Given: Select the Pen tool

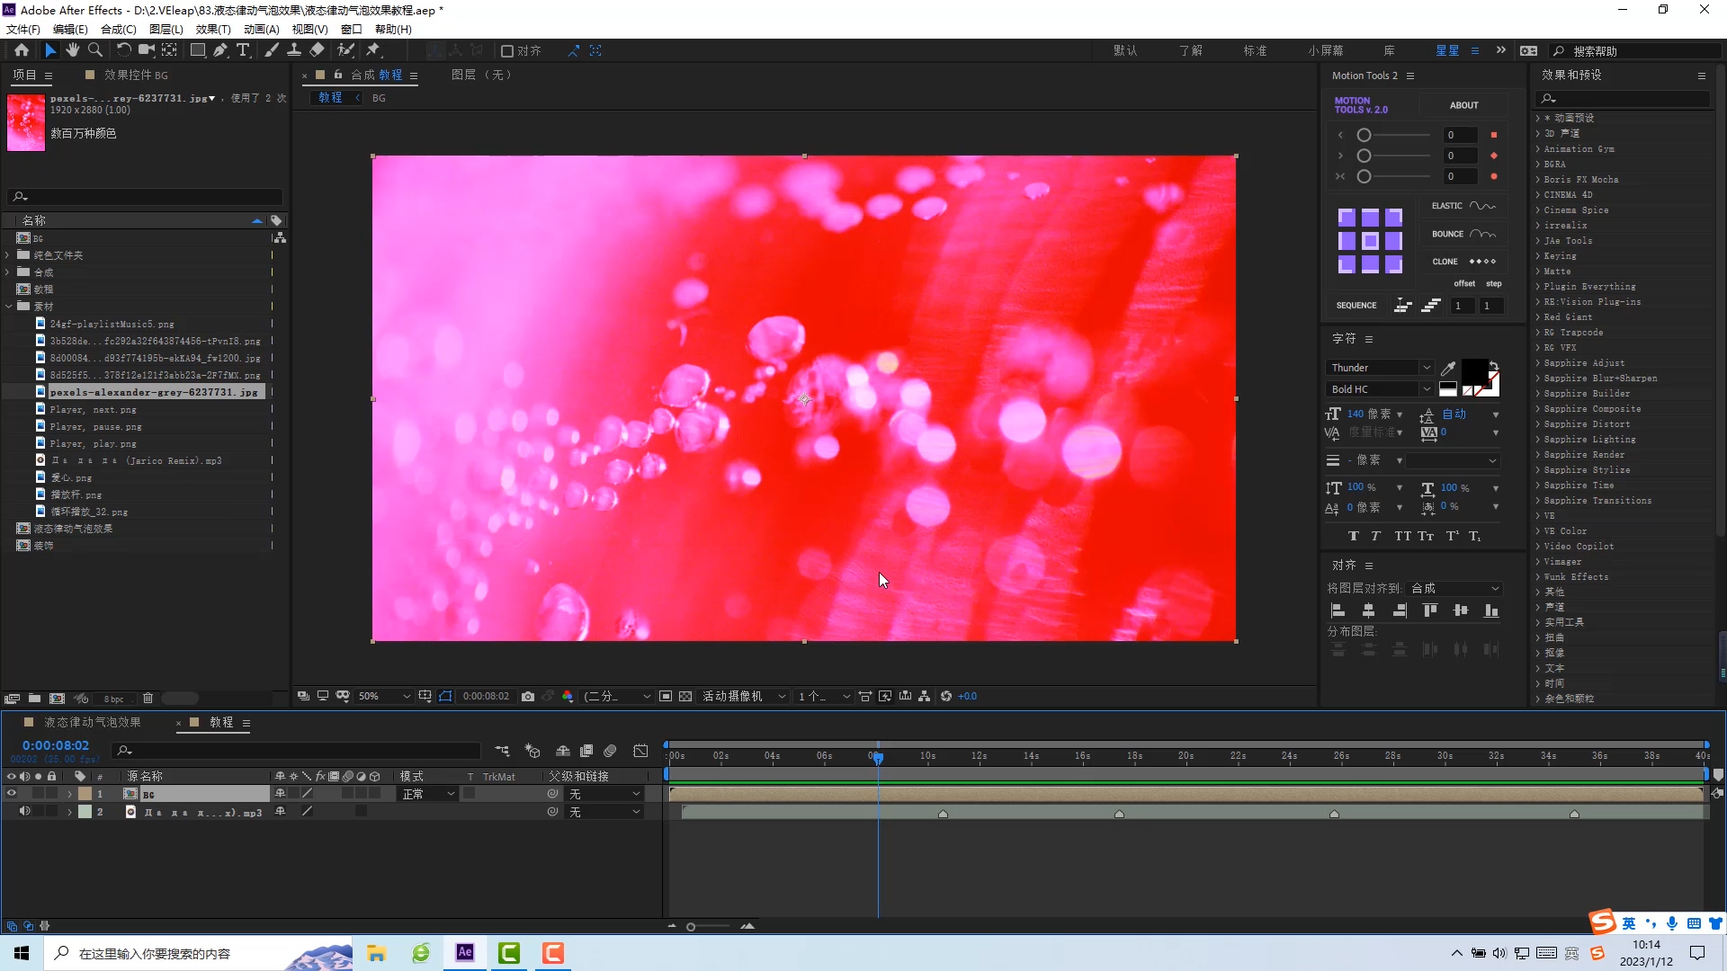Looking at the screenshot, I should point(220,50).
